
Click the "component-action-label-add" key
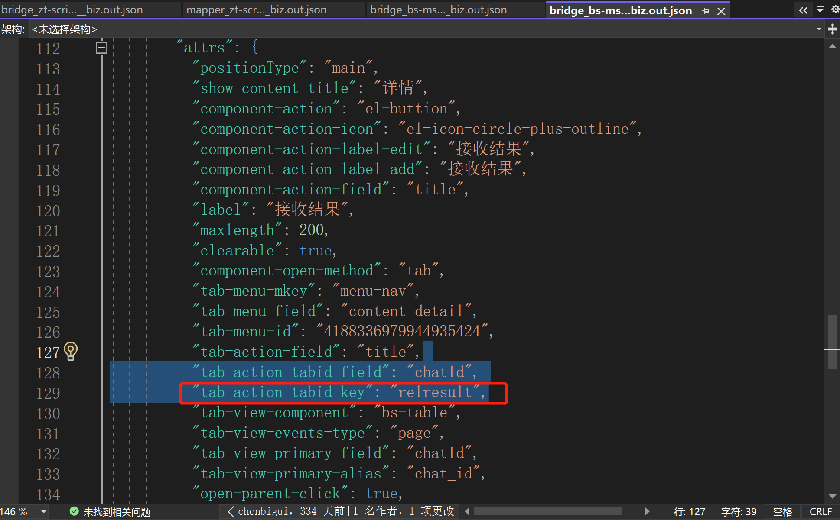tap(307, 169)
